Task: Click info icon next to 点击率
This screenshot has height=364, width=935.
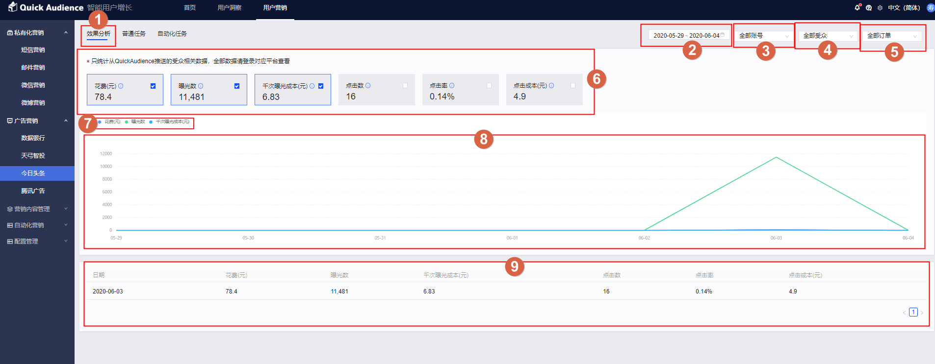Action: 452,85
